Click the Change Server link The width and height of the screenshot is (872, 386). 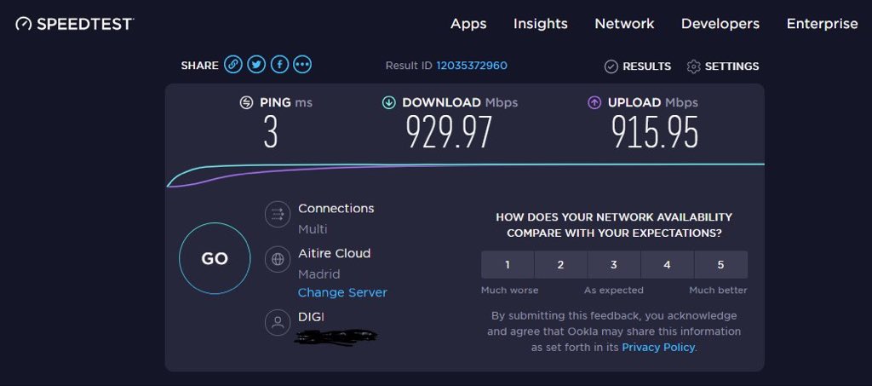342,292
